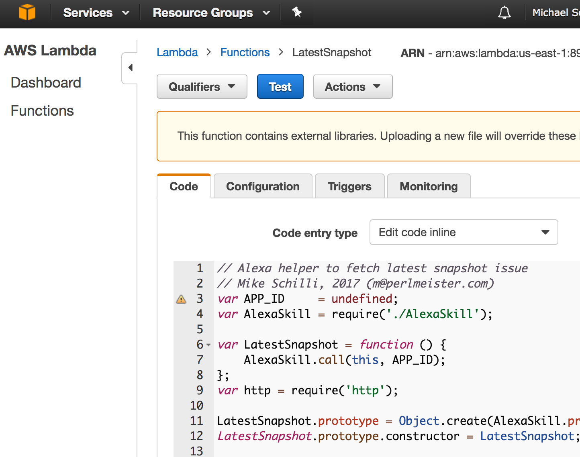The width and height of the screenshot is (580, 457).
Task: Switch to the Configuration tab
Action: (x=263, y=186)
